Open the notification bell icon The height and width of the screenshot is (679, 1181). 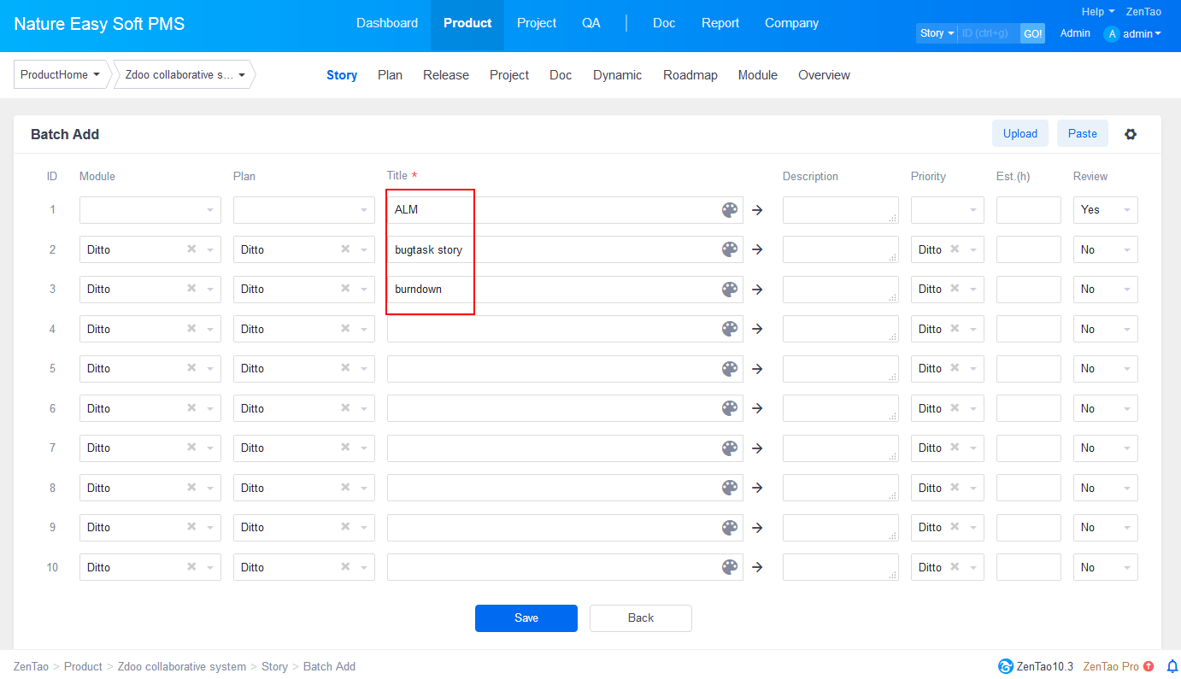(1172, 666)
